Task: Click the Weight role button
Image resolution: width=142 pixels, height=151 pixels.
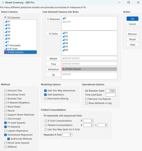Action: click(53, 59)
